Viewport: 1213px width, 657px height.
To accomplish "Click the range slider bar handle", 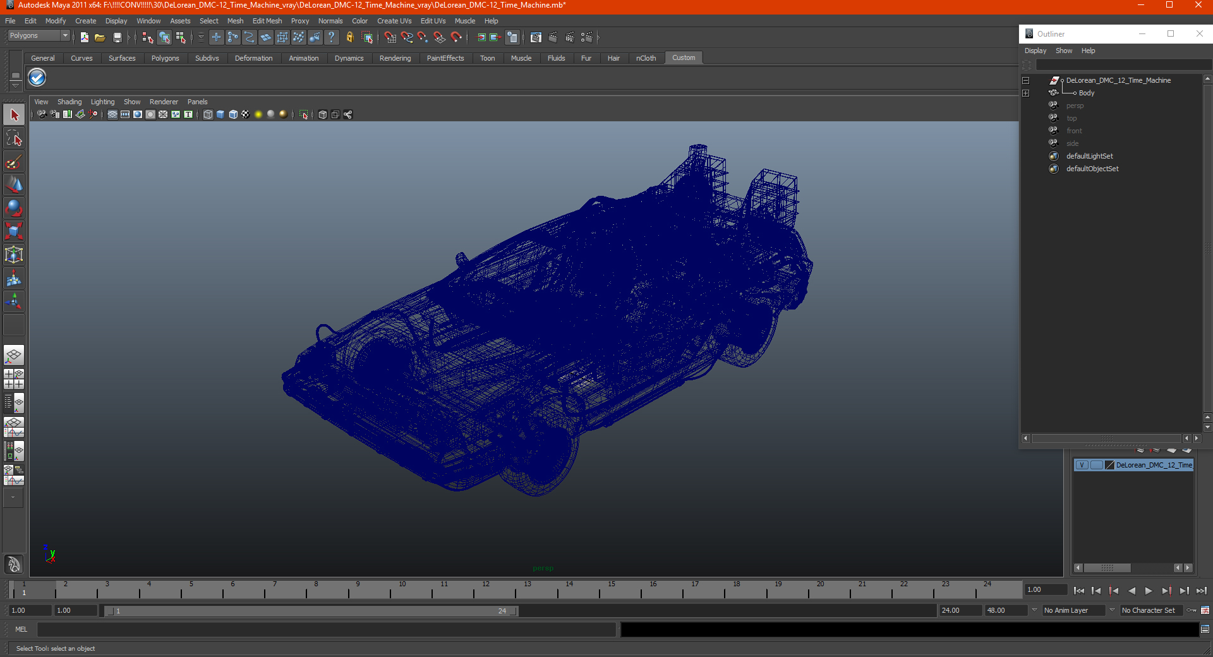I will [x=311, y=611].
